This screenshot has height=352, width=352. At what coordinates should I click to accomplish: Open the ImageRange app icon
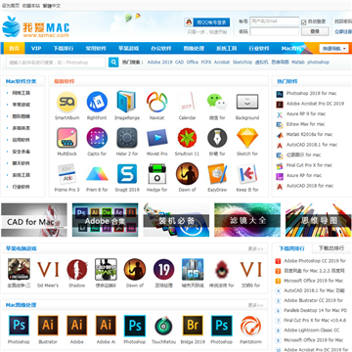126,102
